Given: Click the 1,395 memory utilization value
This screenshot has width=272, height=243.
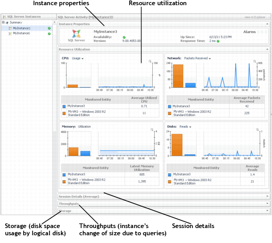Looking at the screenshot, I should [x=142, y=182].
